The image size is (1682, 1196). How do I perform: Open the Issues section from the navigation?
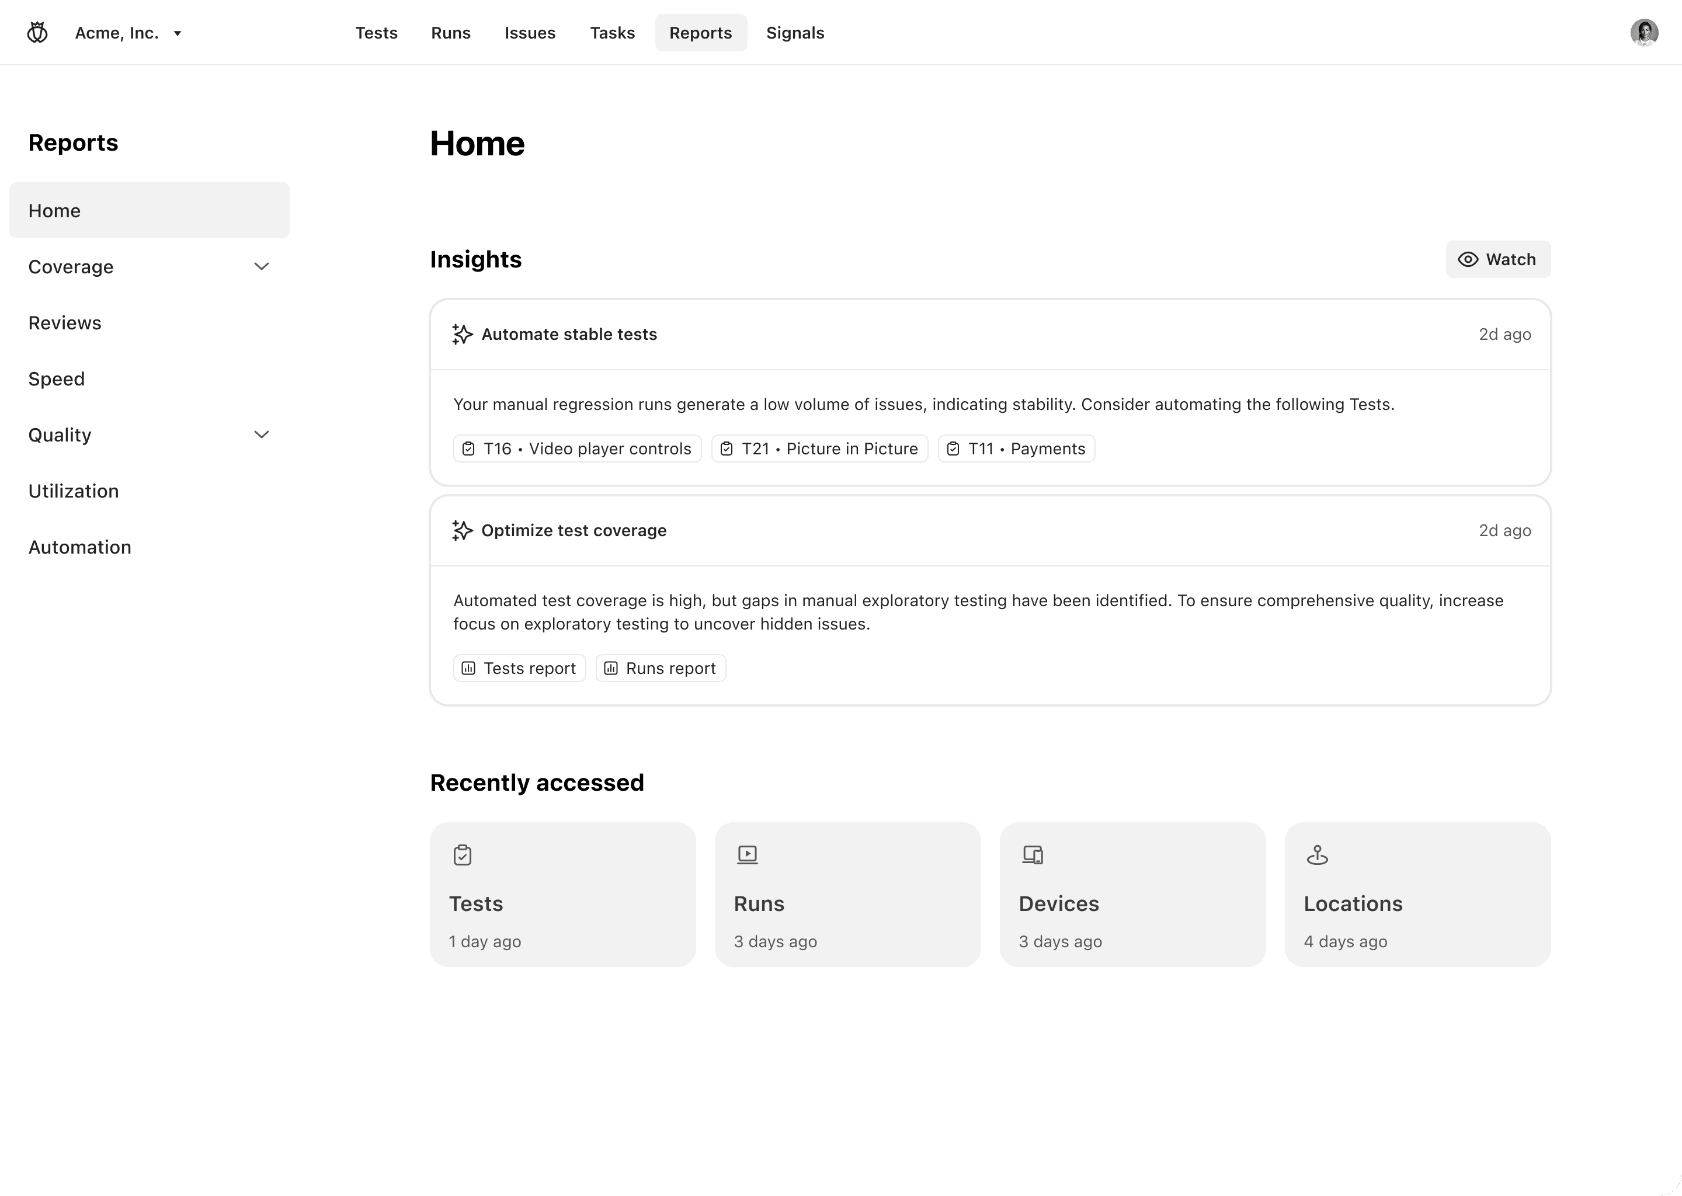tap(530, 32)
